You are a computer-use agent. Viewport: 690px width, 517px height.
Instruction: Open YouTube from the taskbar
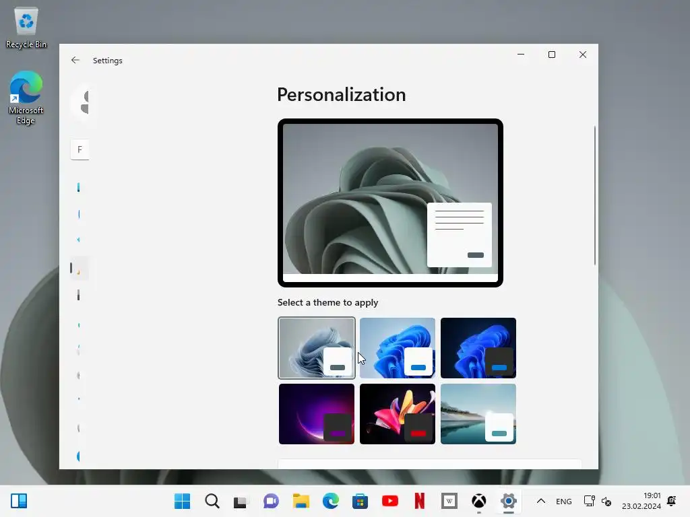coord(390,501)
